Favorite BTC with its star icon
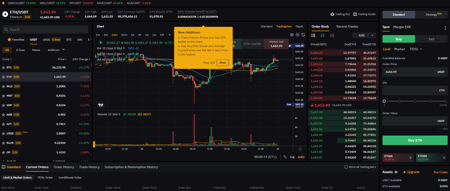 [x=3, y=67]
